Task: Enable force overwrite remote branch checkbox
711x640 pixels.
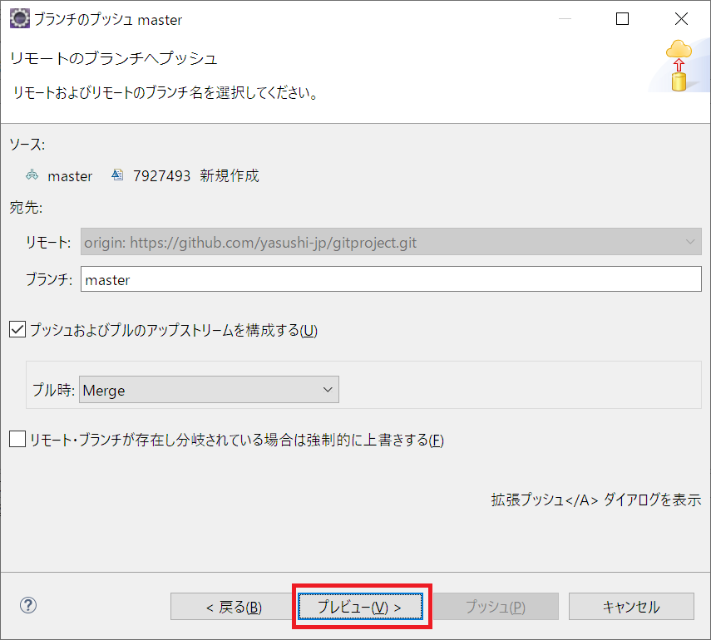Action: pos(17,439)
